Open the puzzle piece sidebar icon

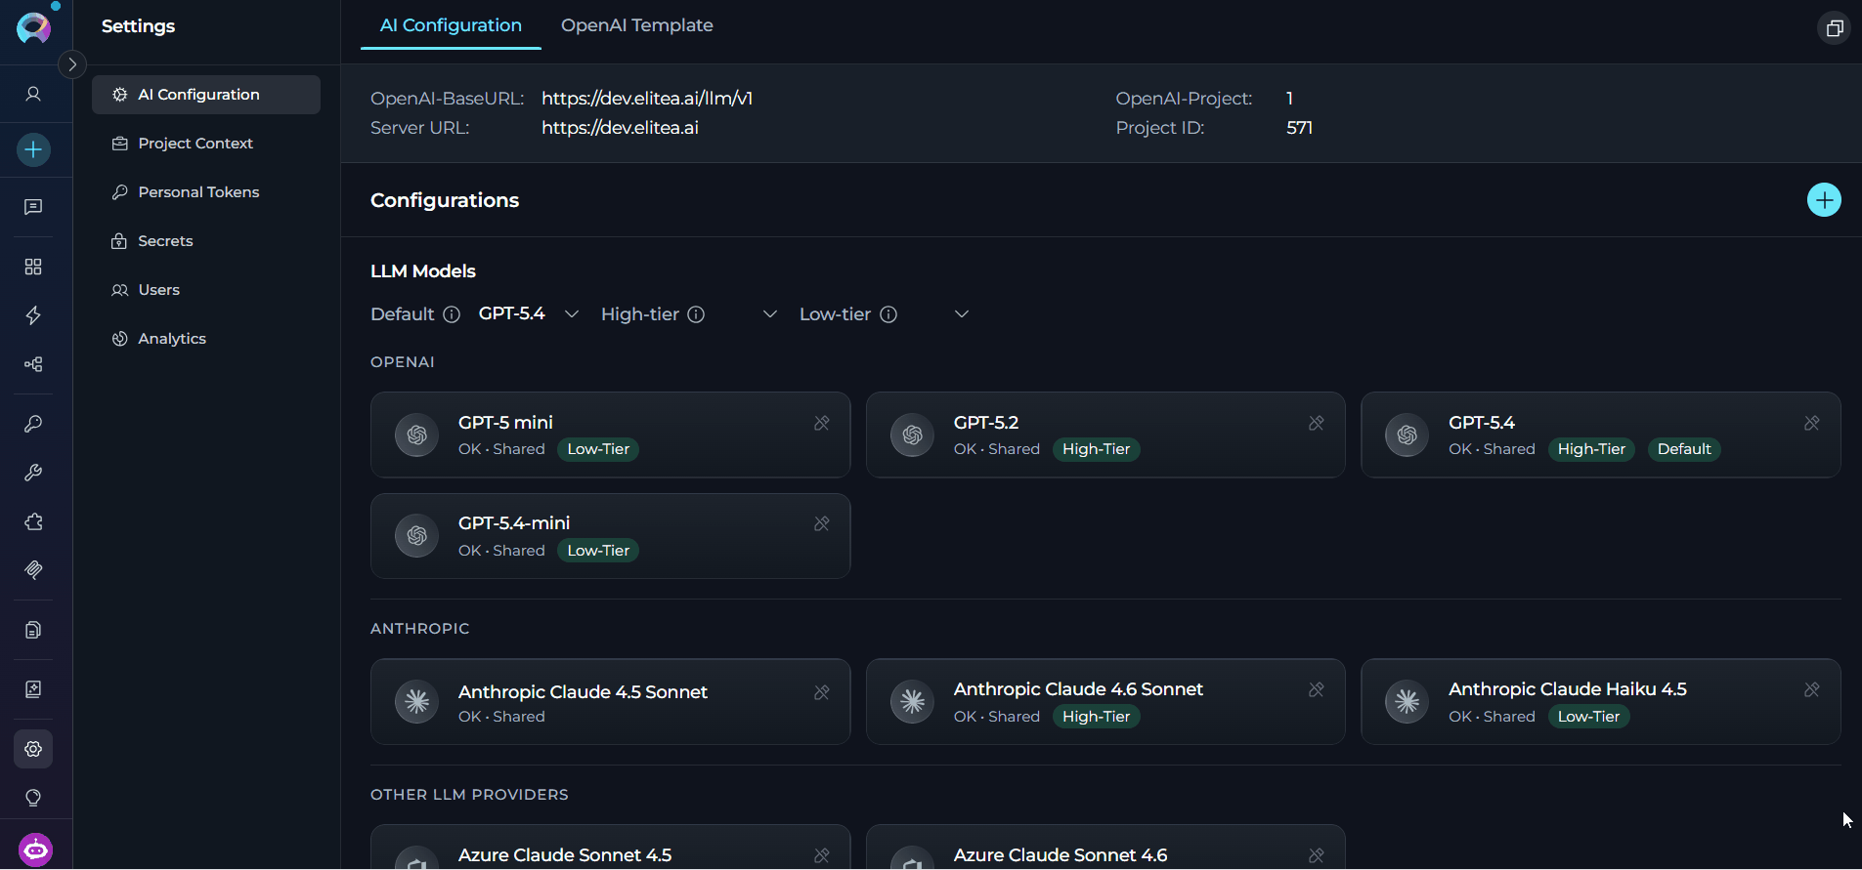33,521
